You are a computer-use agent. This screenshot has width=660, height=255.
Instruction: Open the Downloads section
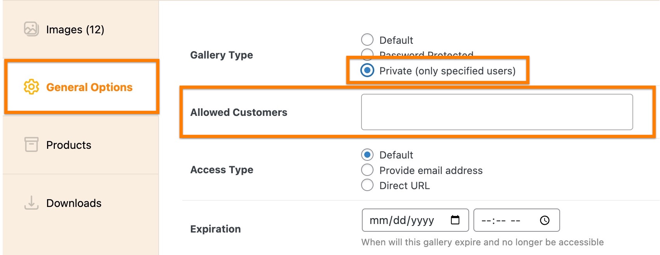pyautogui.click(x=73, y=202)
